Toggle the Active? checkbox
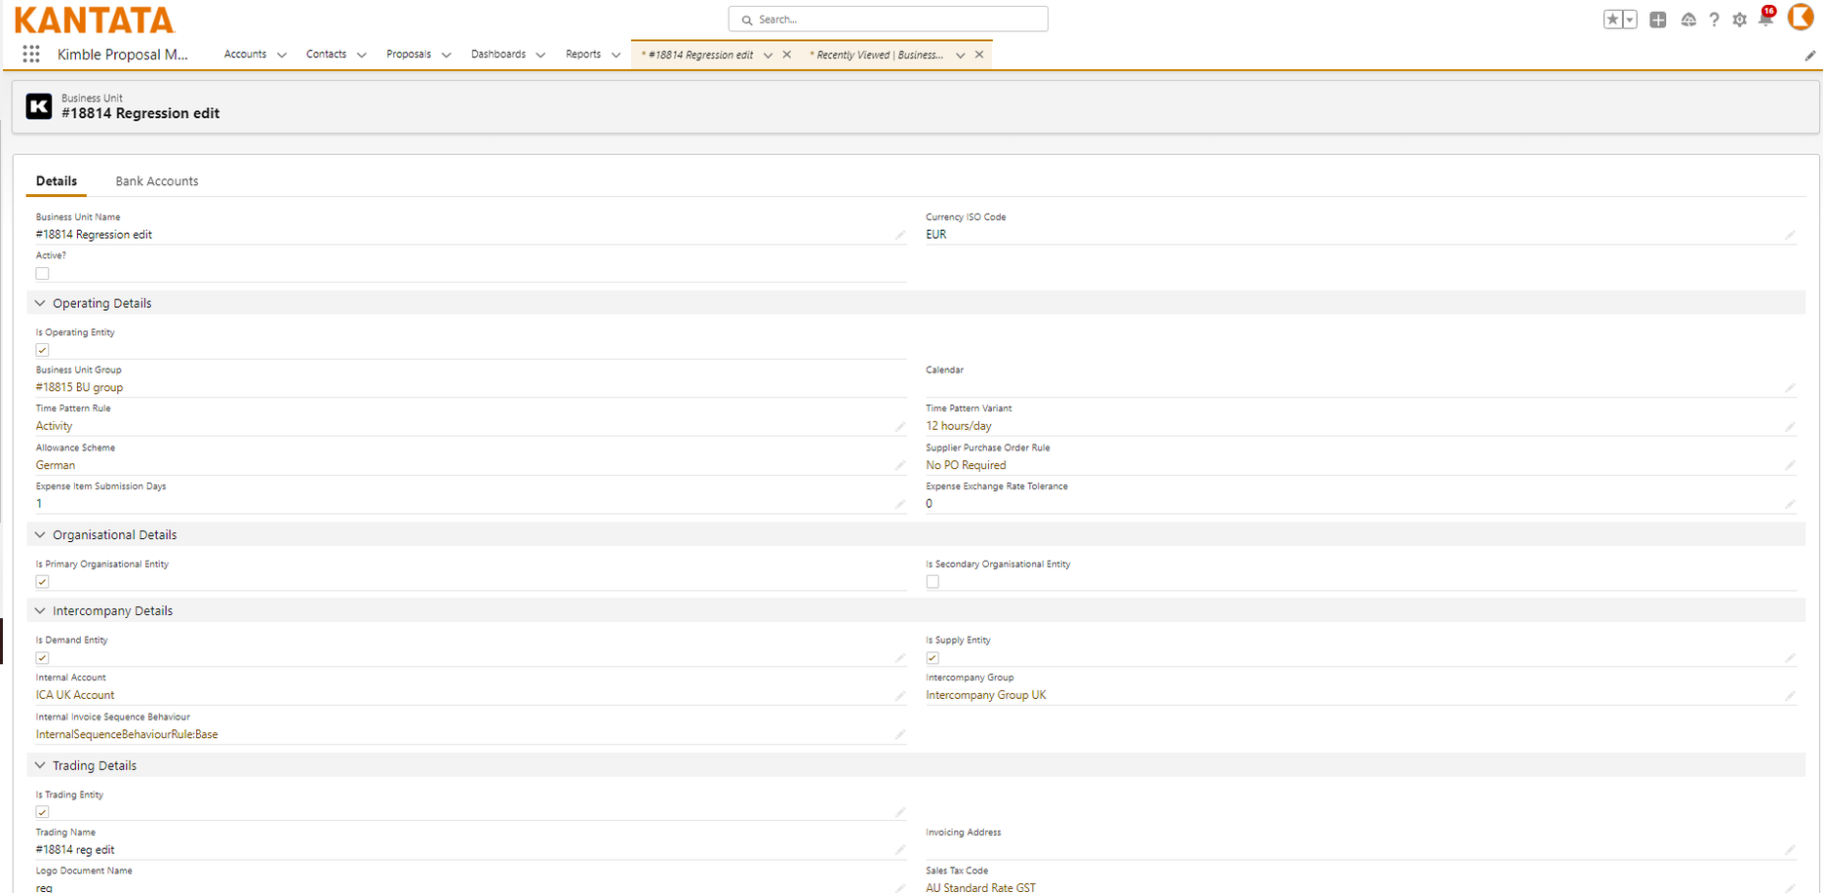This screenshot has width=1823, height=893. (x=42, y=274)
